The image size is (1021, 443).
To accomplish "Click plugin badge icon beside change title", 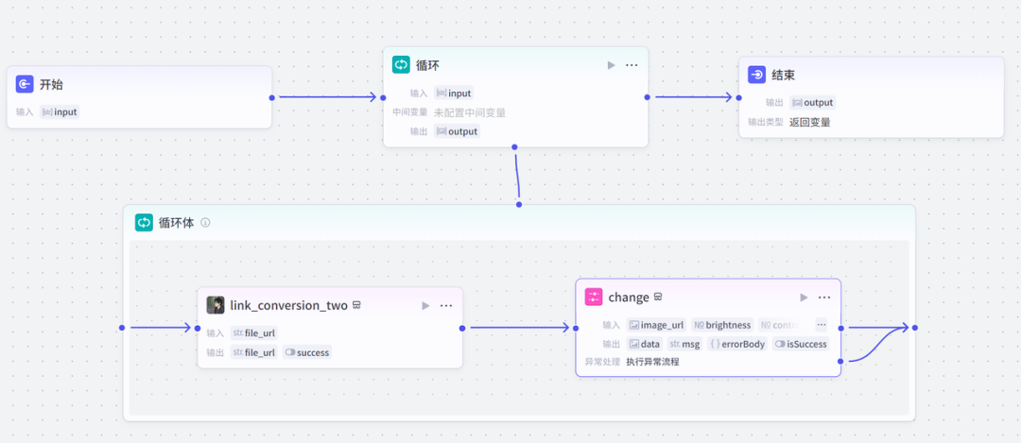I will coord(658,297).
